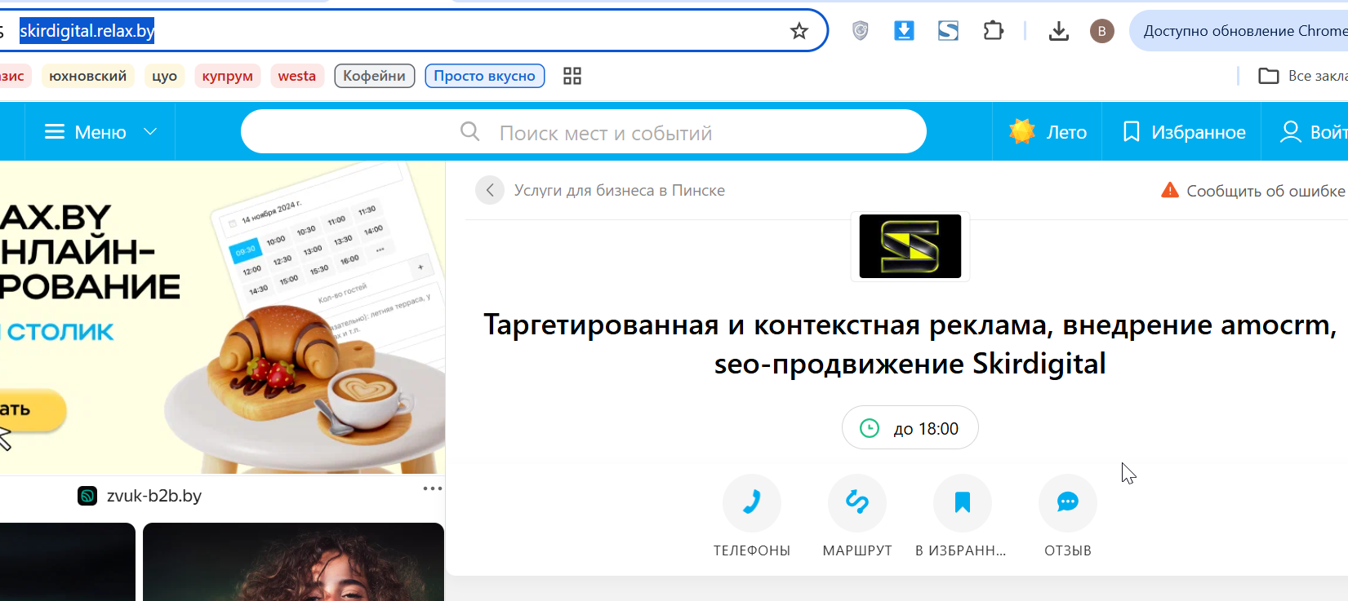Open the Маршрут route icon
Image resolution: width=1348 pixels, height=601 pixels.
point(857,503)
